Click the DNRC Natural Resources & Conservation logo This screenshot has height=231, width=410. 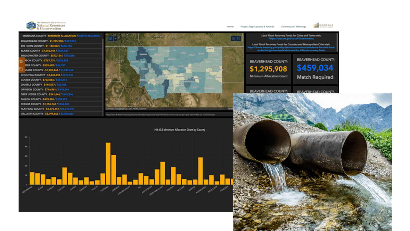[46, 26]
